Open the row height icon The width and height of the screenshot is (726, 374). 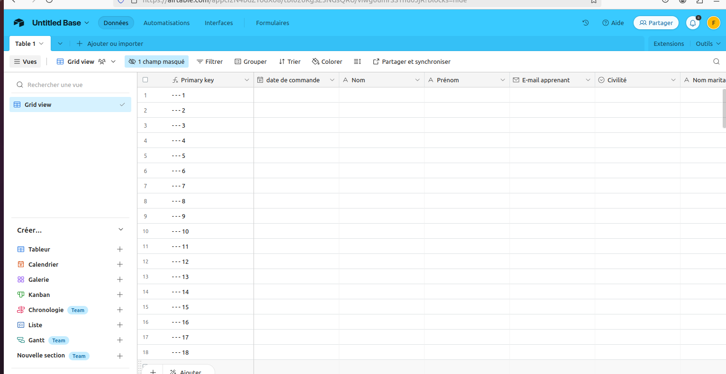(x=357, y=61)
